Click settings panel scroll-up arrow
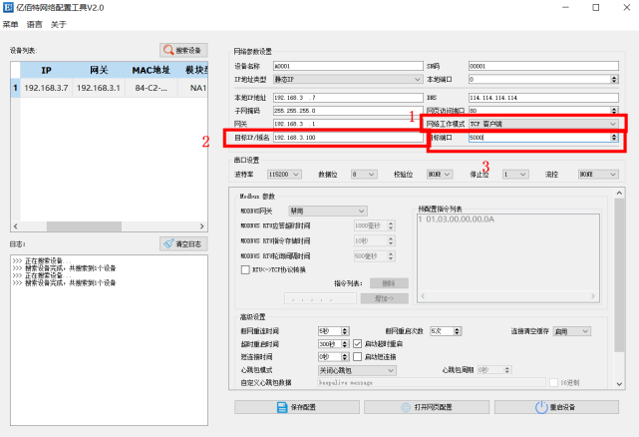The height and width of the screenshot is (437, 639). [619, 193]
